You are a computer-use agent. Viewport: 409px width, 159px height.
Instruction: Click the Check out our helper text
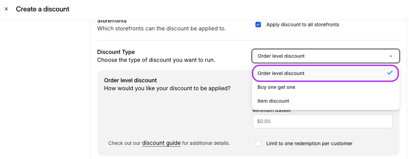(124, 143)
